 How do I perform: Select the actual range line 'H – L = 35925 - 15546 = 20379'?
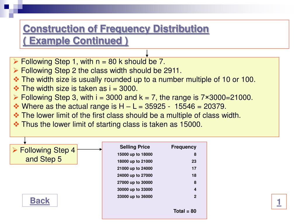[x=124, y=106]
